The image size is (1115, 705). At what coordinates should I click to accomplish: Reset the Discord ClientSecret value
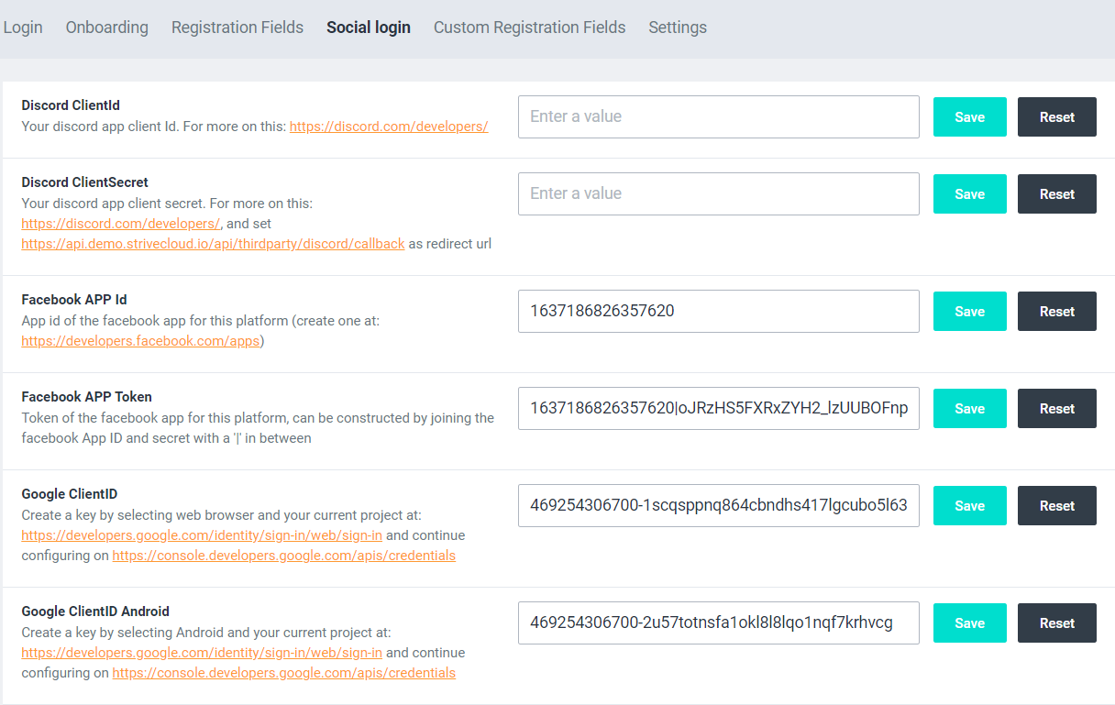point(1056,194)
